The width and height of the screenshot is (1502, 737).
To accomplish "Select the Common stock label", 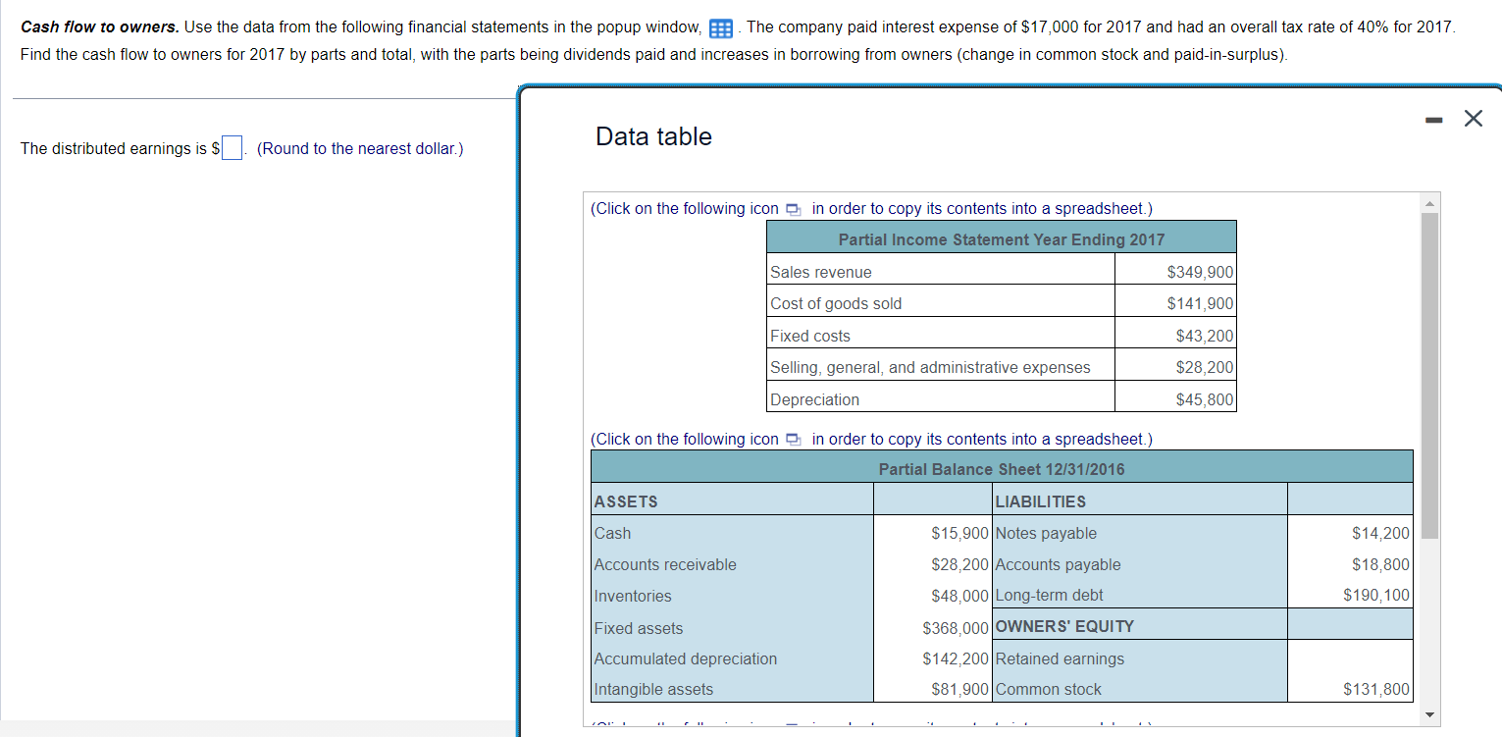I will 1048,689.
